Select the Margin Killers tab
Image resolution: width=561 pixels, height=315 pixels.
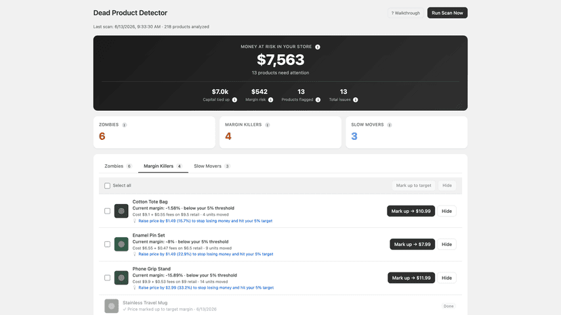click(x=163, y=166)
